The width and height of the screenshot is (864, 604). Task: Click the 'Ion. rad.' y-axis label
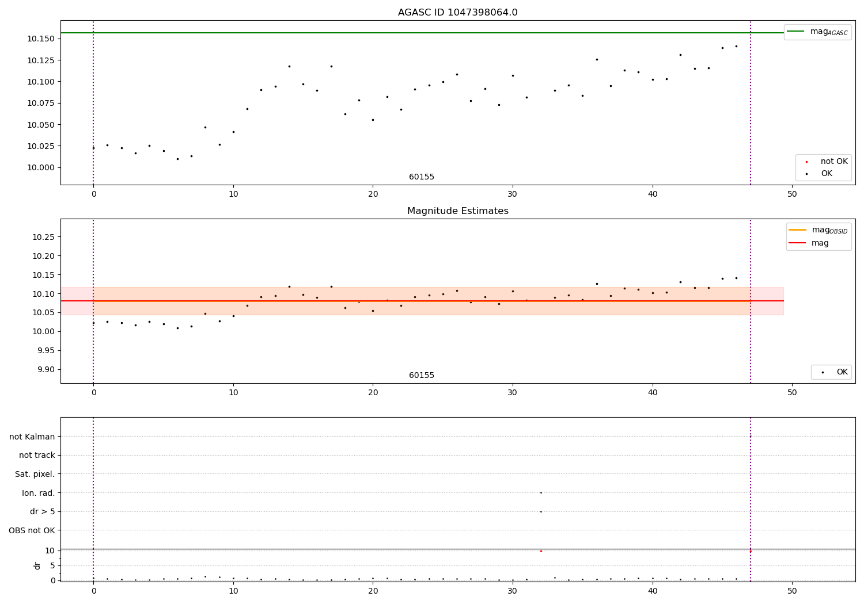coord(39,493)
